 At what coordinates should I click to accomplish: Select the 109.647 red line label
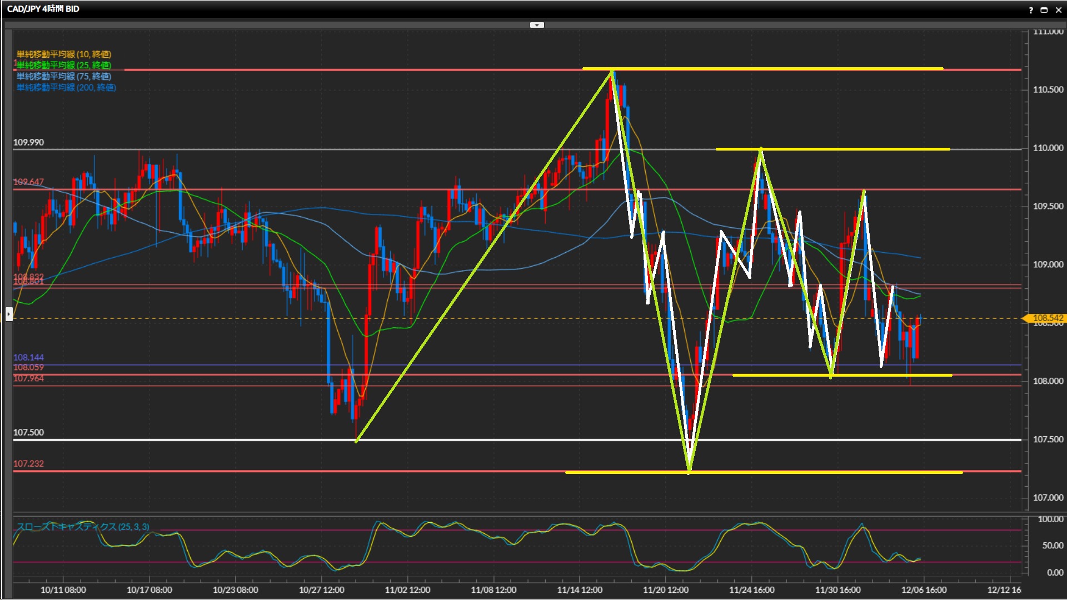pos(28,182)
